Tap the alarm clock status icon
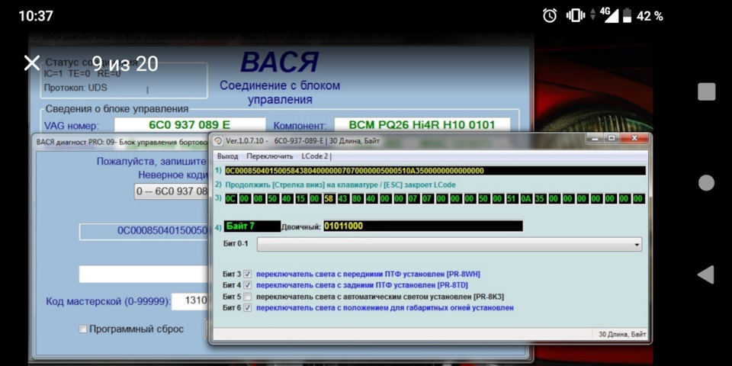 [550, 16]
